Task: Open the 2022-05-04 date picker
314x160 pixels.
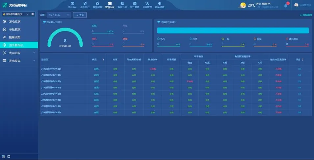Action: coord(59,15)
